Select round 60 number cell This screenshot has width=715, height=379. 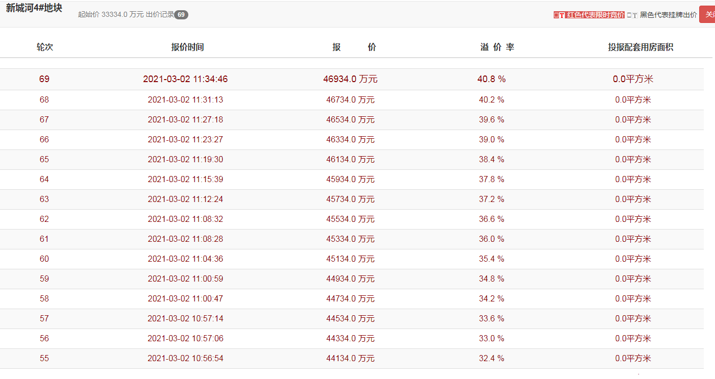(x=44, y=259)
